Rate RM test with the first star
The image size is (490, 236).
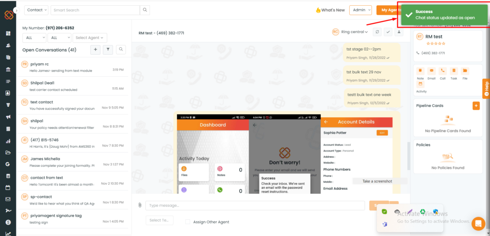427,43
